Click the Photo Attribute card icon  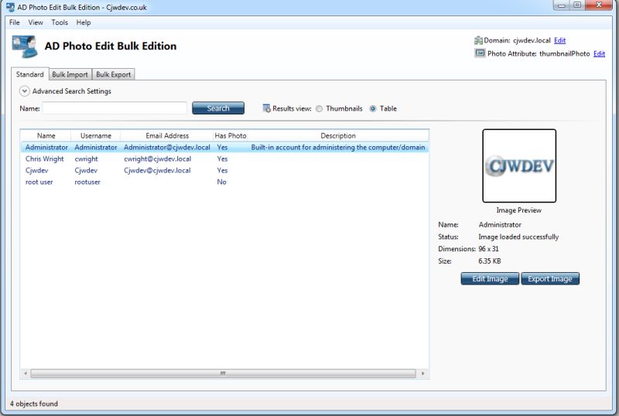pyautogui.click(x=480, y=53)
